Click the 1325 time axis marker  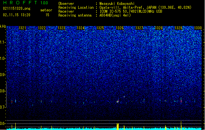(100, 28)
